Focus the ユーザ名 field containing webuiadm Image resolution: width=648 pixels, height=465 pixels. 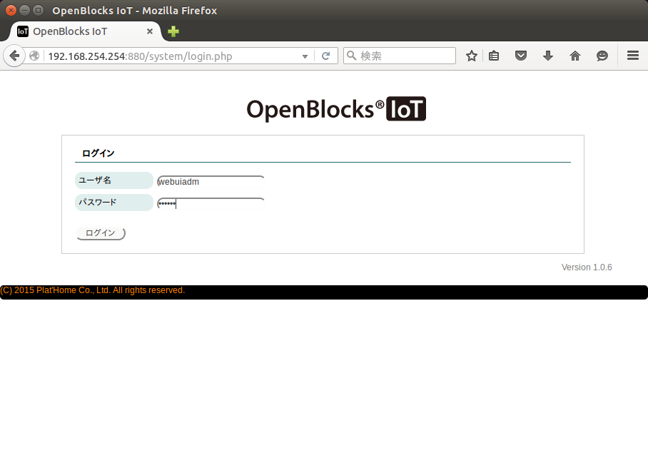click(x=211, y=182)
